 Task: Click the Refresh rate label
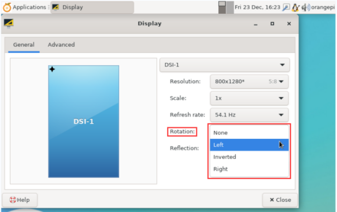pyautogui.click(x=188, y=115)
